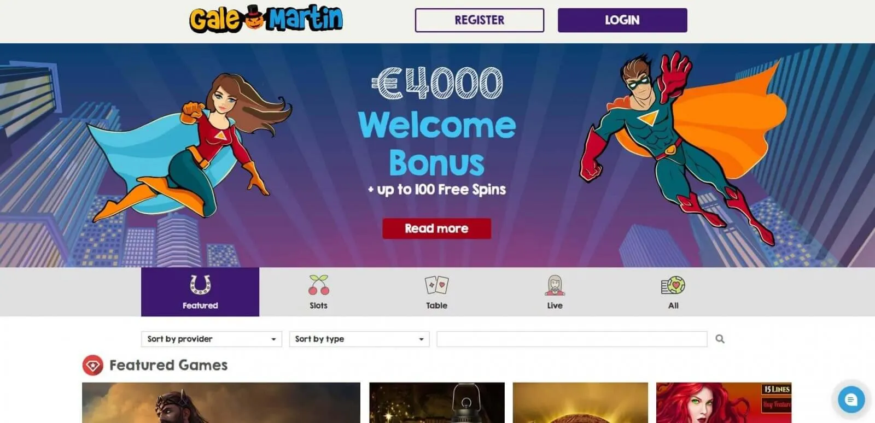Expand the Sort by type dropdown
The height and width of the screenshot is (423, 875).
[x=359, y=339]
